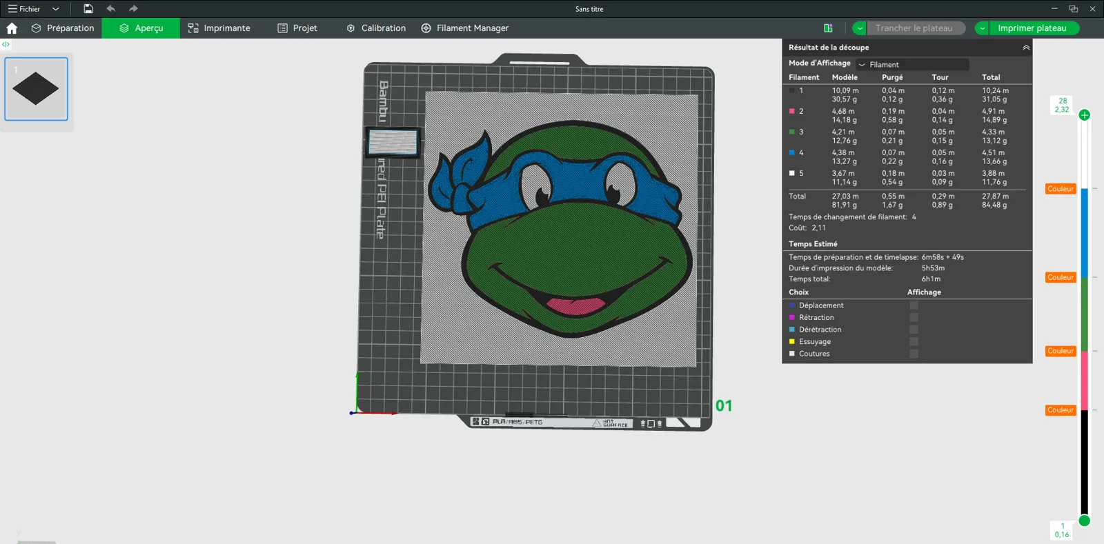Image resolution: width=1104 pixels, height=544 pixels.
Task: Expand the dropdown arrow beside Fichier
Action: coord(56,9)
